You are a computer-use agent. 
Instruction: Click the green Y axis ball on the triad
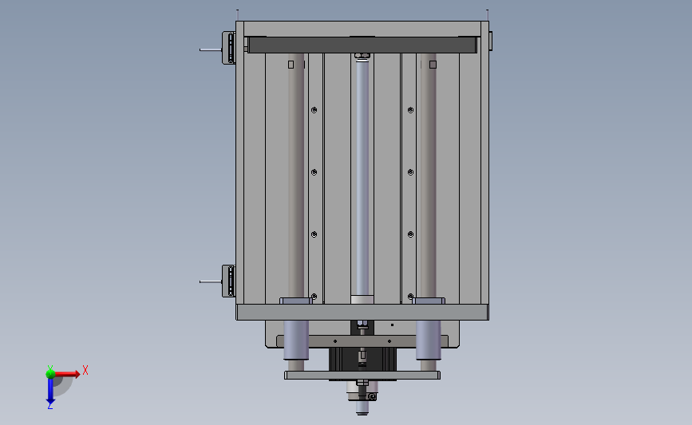tap(50, 374)
